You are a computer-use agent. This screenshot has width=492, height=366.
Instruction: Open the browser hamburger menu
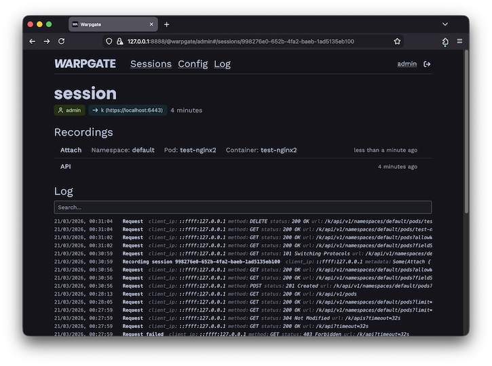click(459, 41)
